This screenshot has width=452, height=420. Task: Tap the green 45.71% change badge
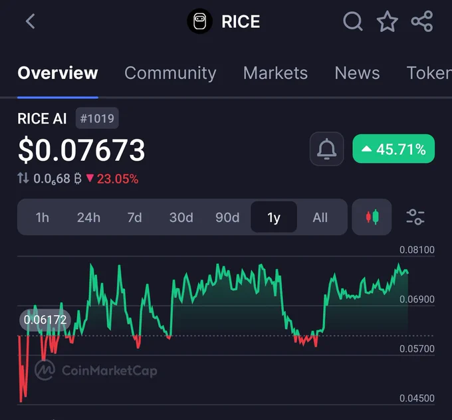(394, 149)
